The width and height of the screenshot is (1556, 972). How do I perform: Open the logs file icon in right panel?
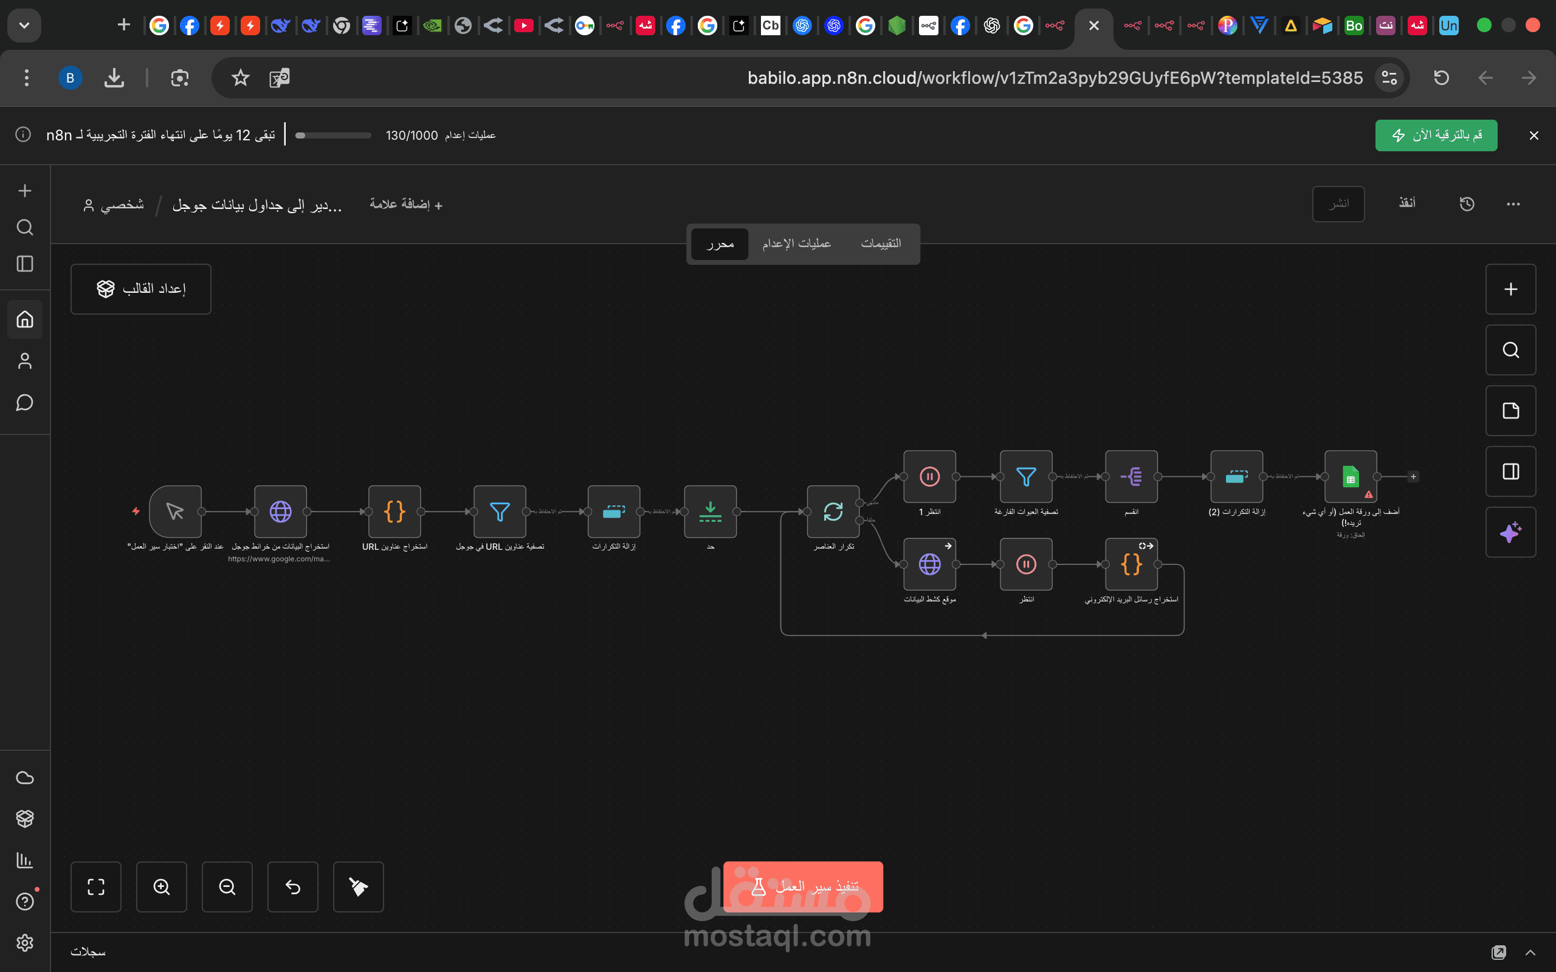[1510, 410]
